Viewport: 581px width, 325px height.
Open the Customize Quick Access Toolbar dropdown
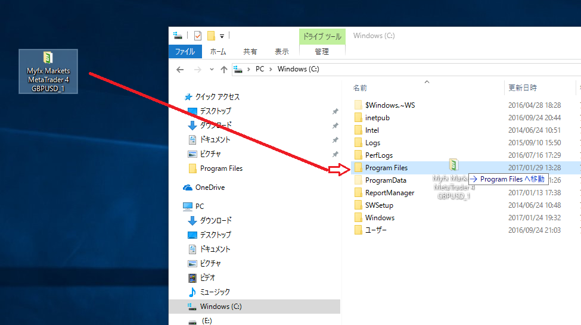[x=222, y=36]
